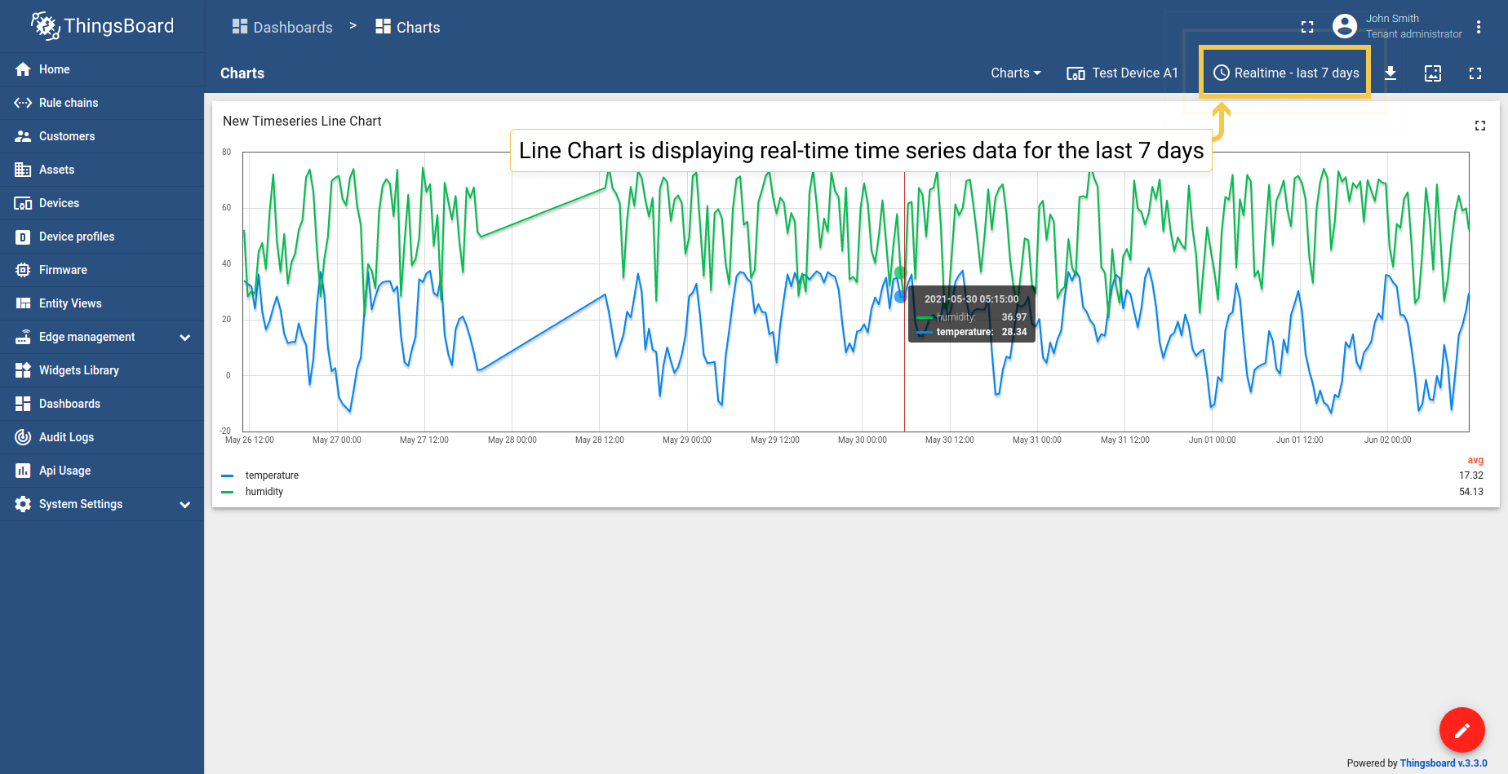The width and height of the screenshot is (1508, 774).
Task: Go to Devices in the sidebar
Action: point(59,203)
